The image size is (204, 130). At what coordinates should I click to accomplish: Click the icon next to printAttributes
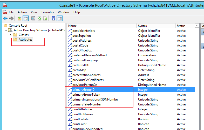[x=70, y=109]
